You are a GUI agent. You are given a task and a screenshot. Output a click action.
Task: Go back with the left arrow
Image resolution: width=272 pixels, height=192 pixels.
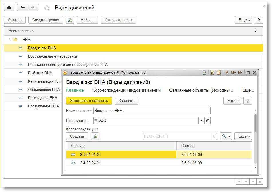[23, 7]
